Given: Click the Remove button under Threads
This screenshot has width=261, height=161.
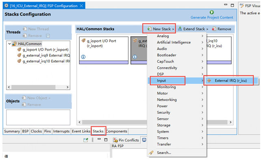Looking at the screenshot, I should [32, 36].
